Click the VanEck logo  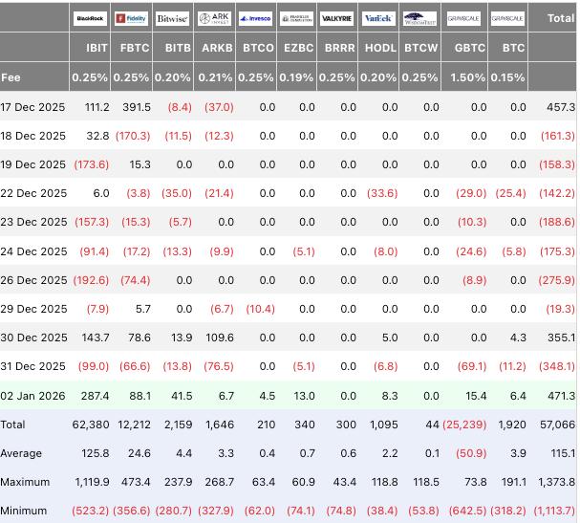click(x=377, y=18)
